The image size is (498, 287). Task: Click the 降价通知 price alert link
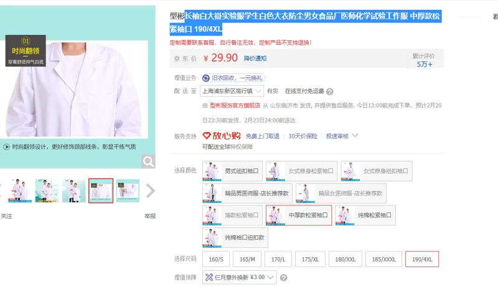tap(255, 59)
